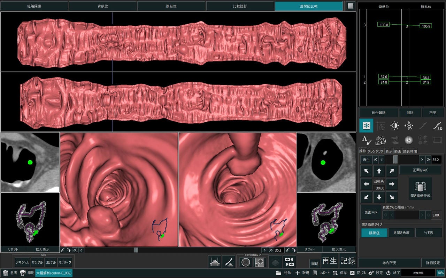The width and height of the screenshot is (446, 278).
Task: Click the camera direction swap icon
Action: click(x=289, y=262)
